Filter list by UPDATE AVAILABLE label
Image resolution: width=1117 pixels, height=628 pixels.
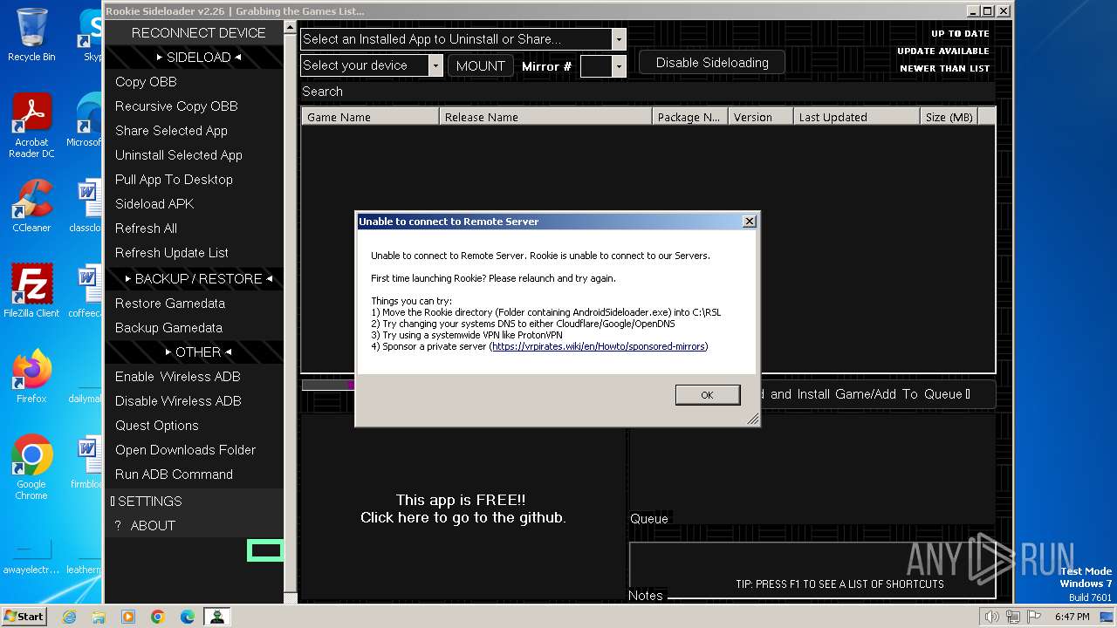tap(943, 51)
